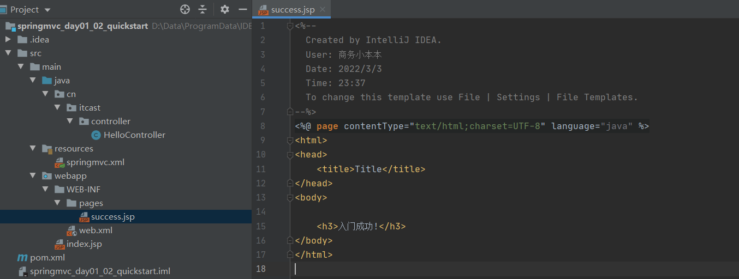The height and width of the screenshot is (279, 739).
Task: Collapse the main folder arrow
Action: [x=20, y=66]
